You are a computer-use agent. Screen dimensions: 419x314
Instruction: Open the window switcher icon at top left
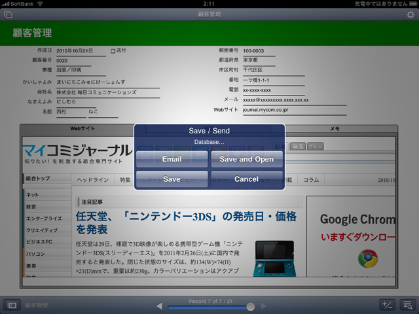(9, 14)
